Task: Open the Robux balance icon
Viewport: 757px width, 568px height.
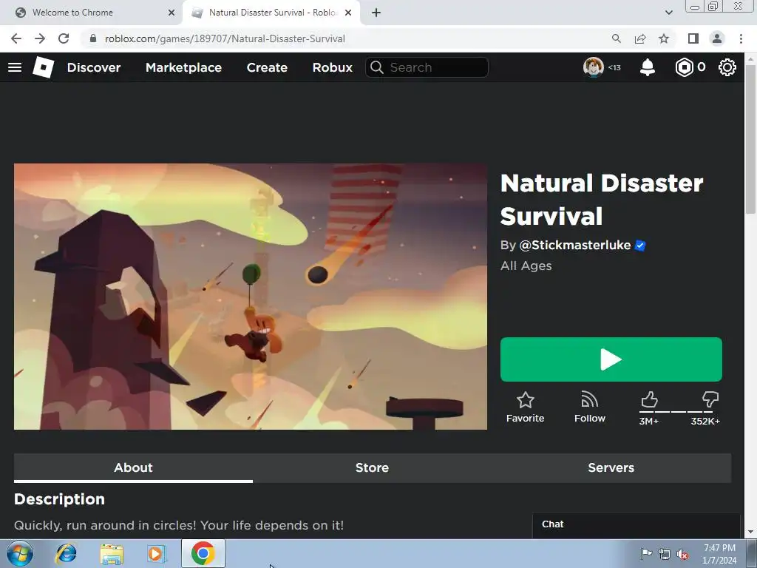Action: [684, 67]
